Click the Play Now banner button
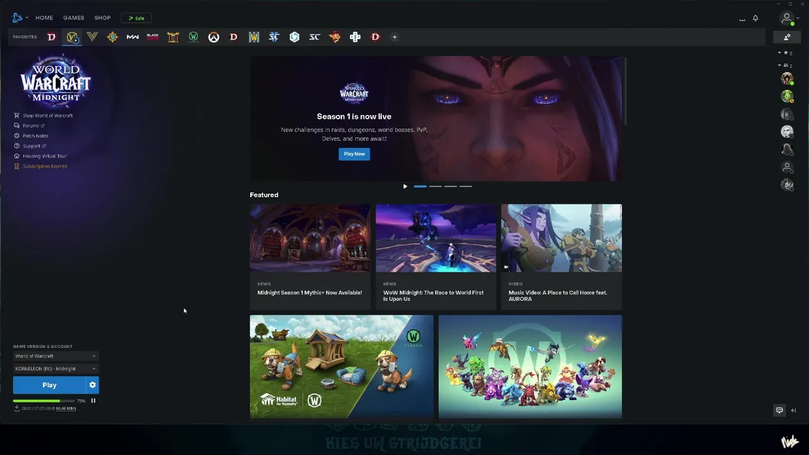The height and width of the screenshot is (455, 809). 354,154
